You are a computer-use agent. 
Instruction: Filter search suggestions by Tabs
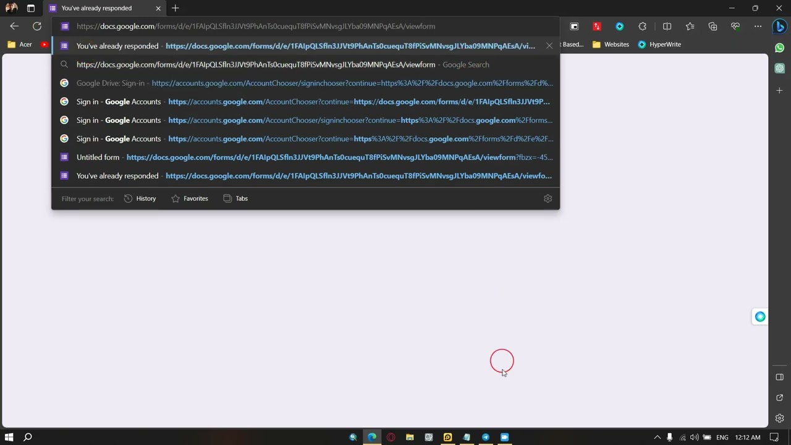coord(235,198)
